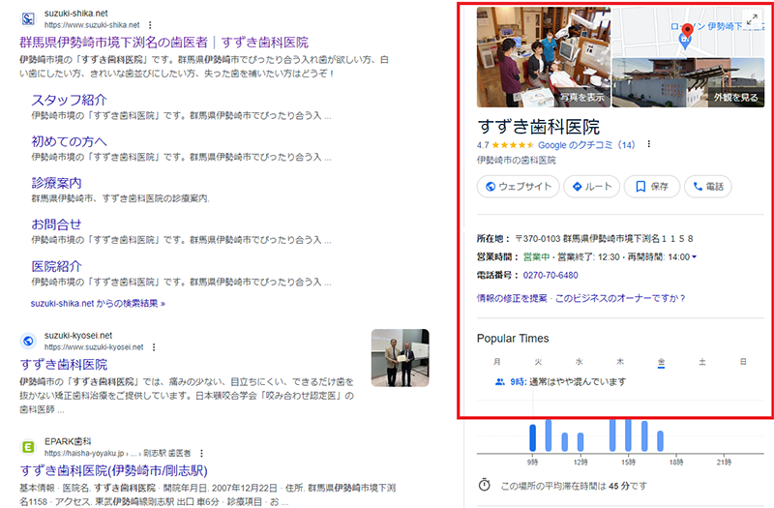Open three-dot menu beside suzuki-kyosei.net result
This screenshot has width=774, height=508.
pos(154,346)
